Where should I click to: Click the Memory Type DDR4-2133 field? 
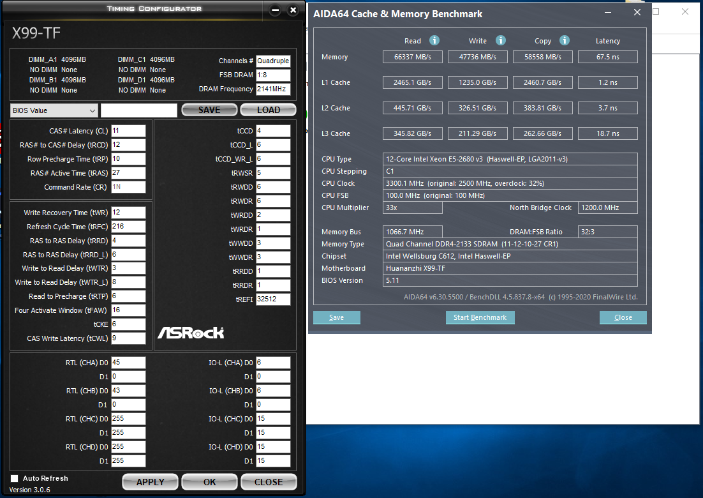click(510, 244)
